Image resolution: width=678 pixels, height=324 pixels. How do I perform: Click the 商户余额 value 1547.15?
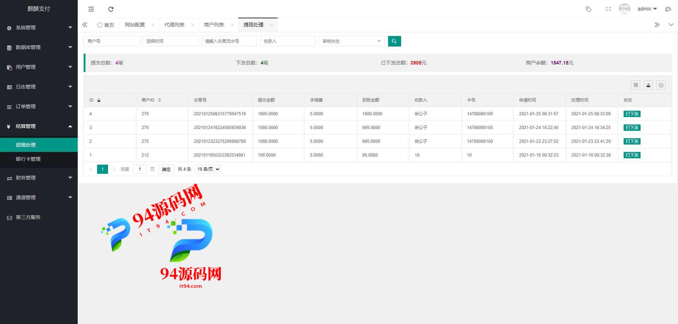click(560, 63)
